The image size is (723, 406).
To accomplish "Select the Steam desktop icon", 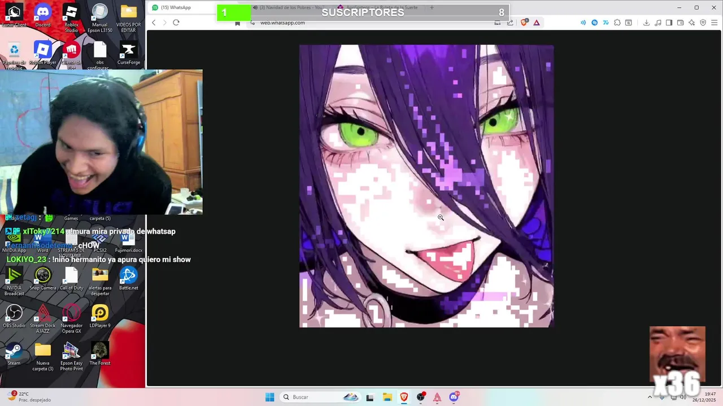I will pos(14,354).
